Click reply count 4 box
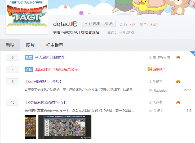The image size is (195, 143). click(x=12, y=70)
